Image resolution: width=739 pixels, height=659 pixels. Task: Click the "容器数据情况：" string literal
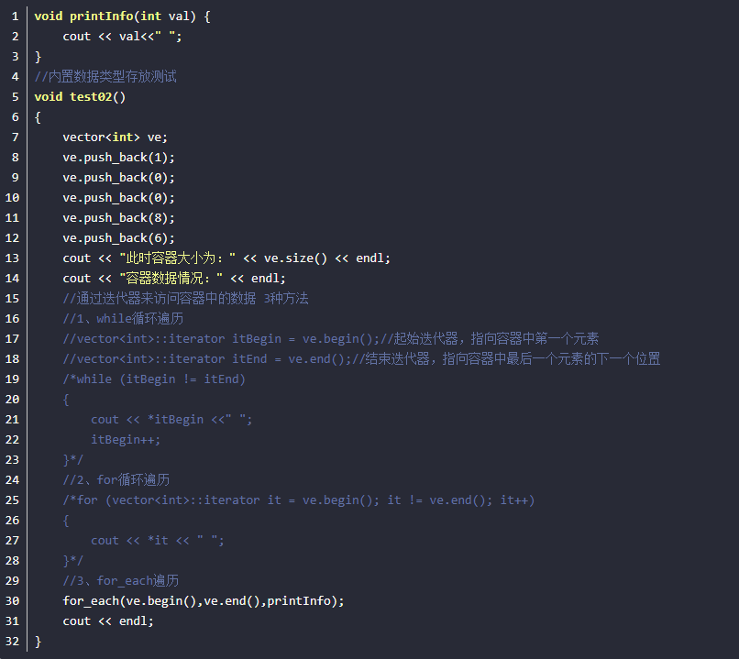[171, 279]
